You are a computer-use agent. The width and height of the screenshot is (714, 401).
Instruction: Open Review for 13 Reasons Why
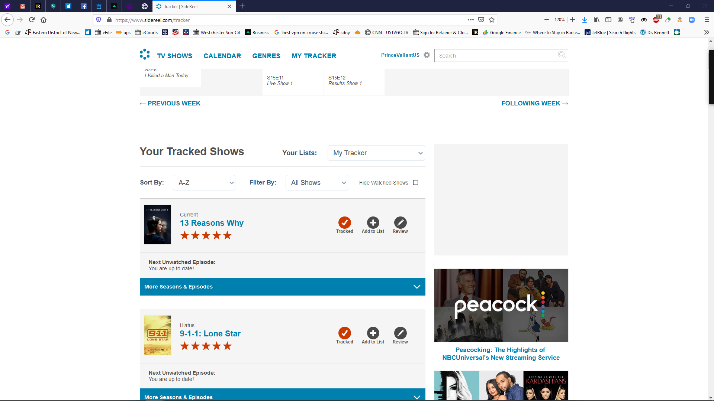[400, 223]
